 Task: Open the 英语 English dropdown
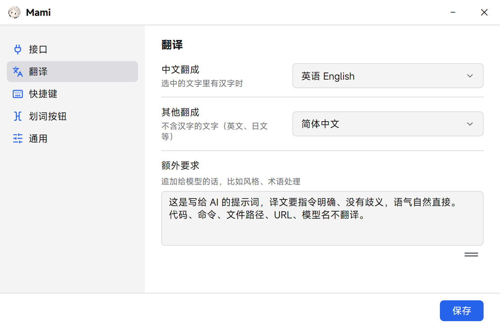[x=388, y=76]
